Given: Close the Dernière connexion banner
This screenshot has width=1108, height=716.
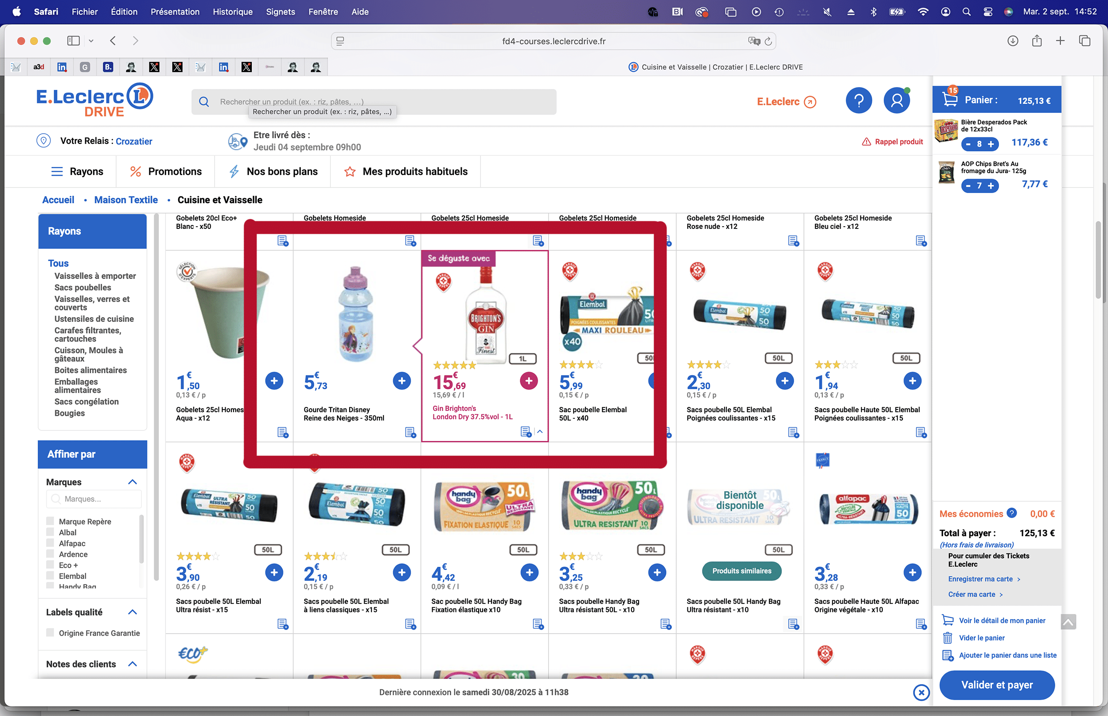Looking at the screenshot, I should [921, 692].
